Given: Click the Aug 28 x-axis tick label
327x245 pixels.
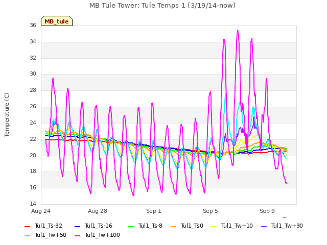Looking at the screenshot, I should (98, 211).
